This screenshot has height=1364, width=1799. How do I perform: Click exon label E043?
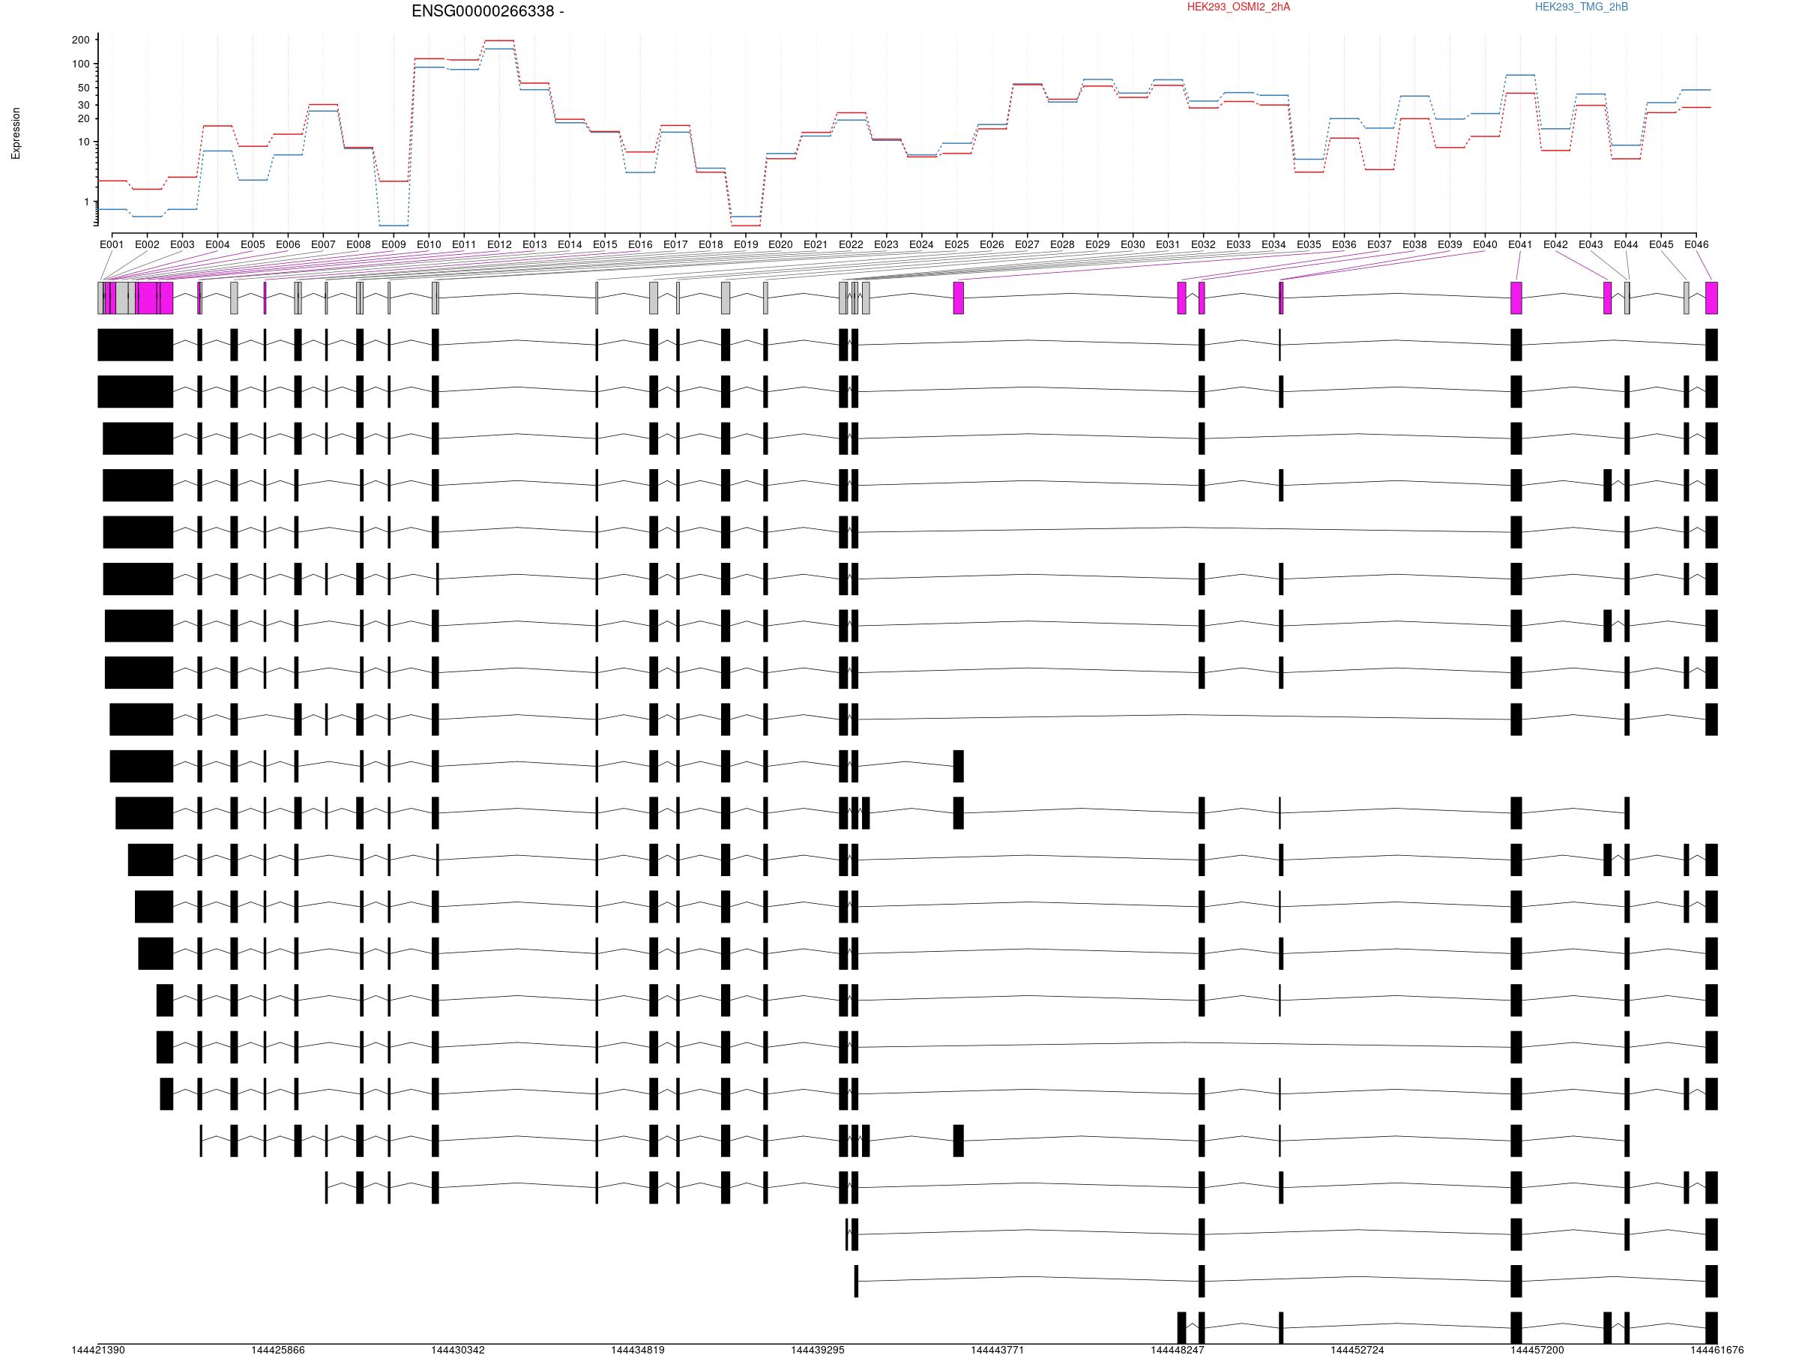(x=1591, y=244)
